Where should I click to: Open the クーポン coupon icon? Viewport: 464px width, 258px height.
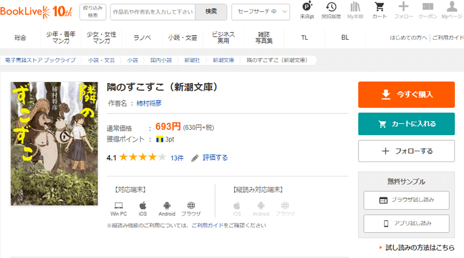(428, 10)
